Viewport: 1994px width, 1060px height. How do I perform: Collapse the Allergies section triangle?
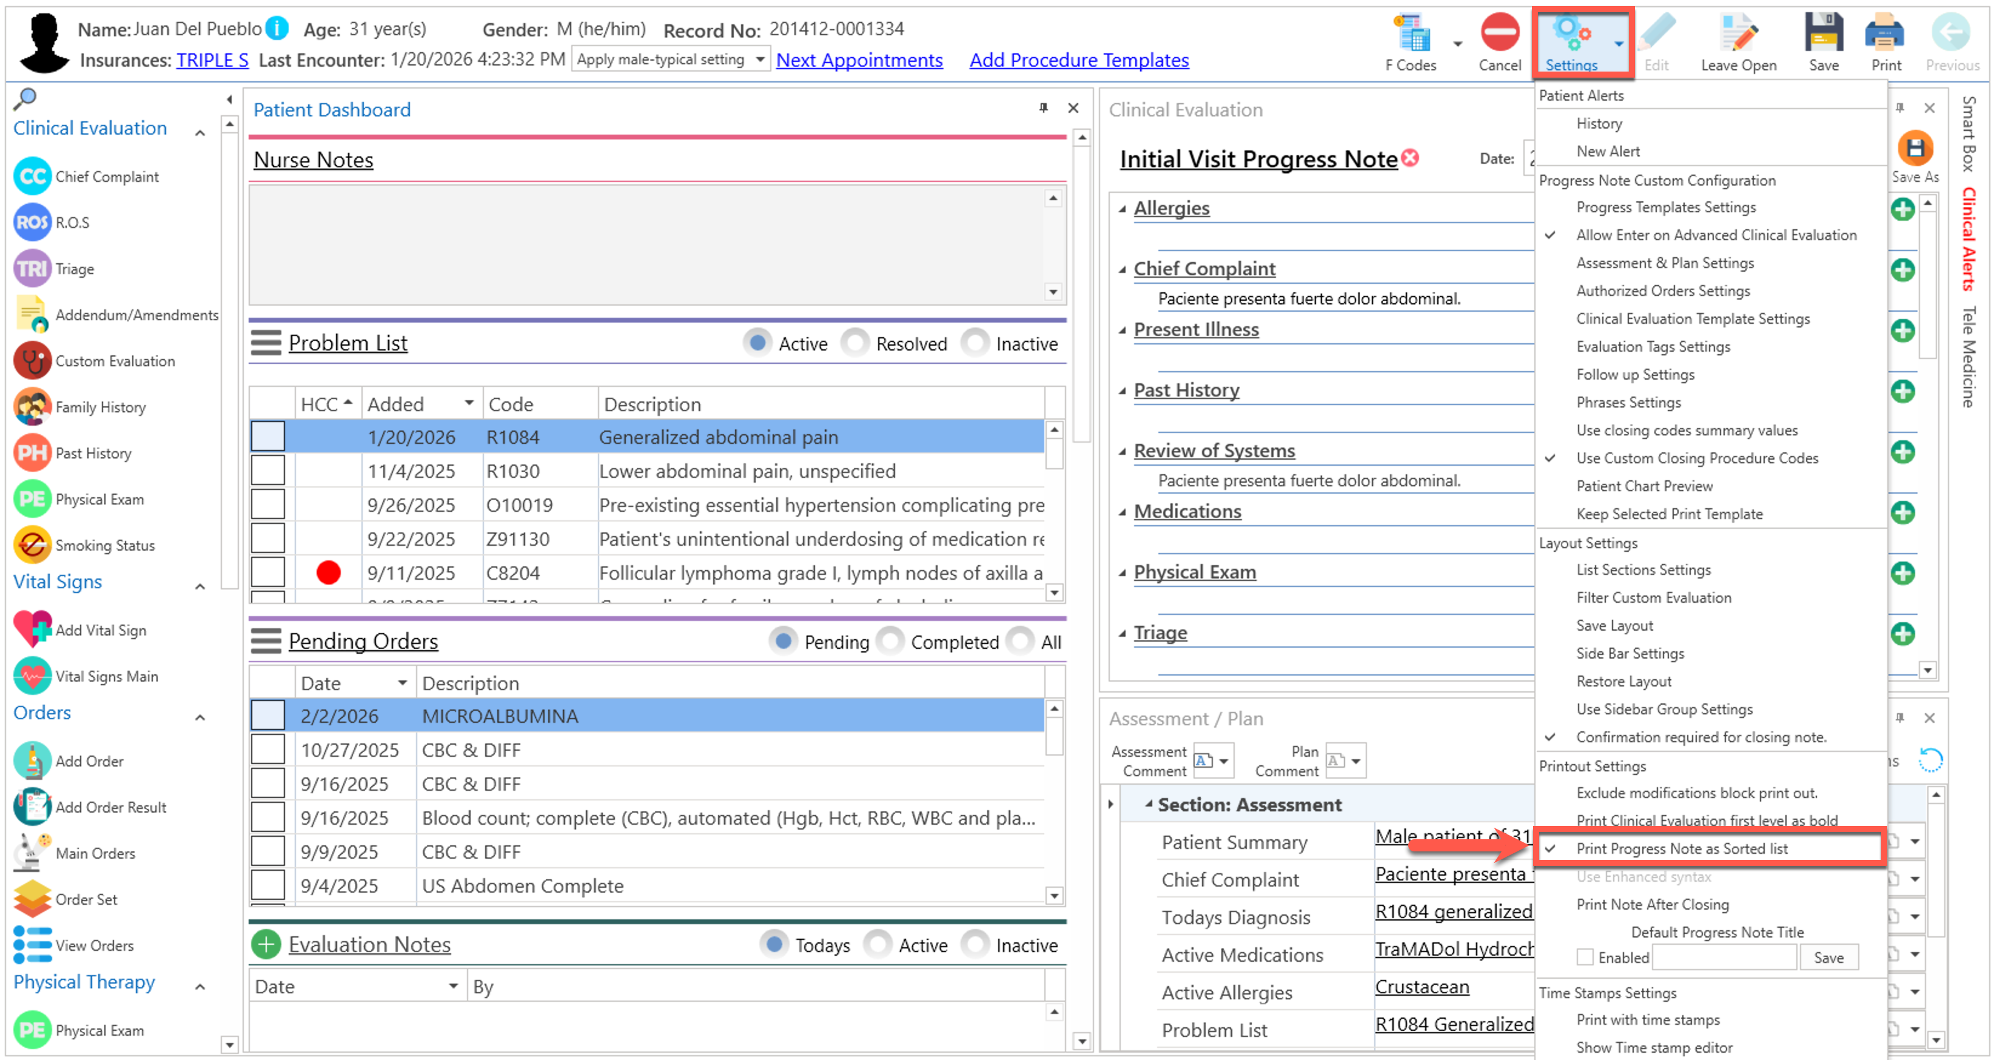(x=1122, y=208)
